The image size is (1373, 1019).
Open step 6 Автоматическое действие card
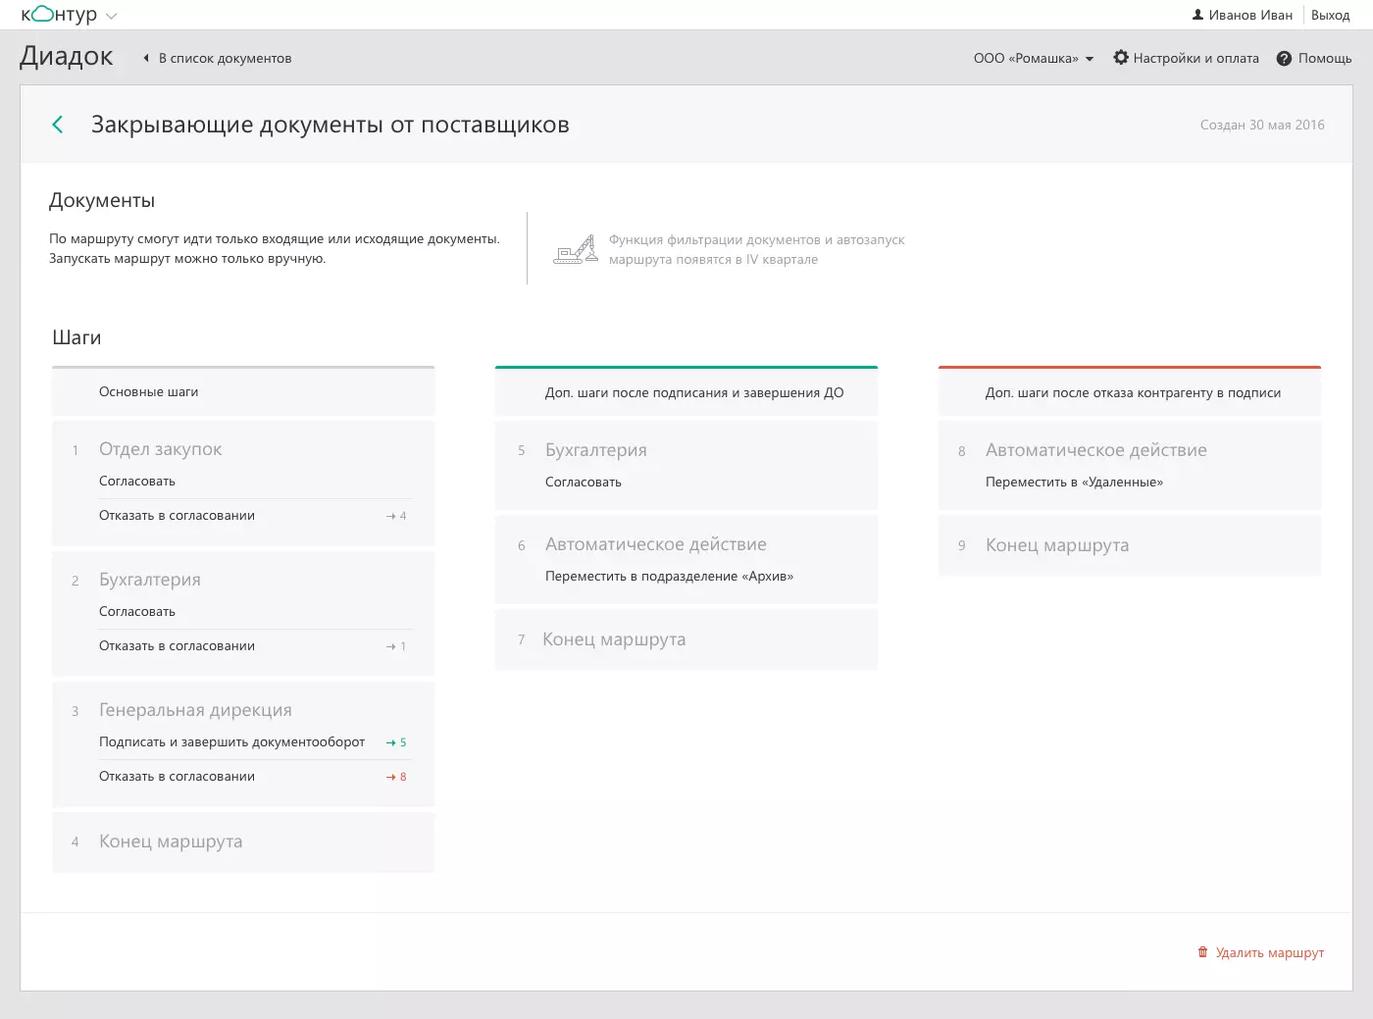coord(686,559)
